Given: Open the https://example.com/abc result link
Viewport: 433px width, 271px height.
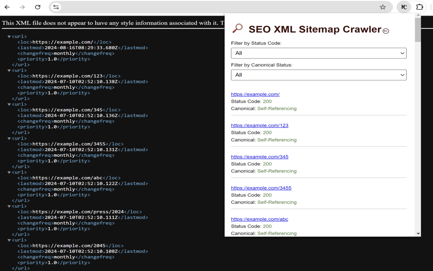Looking at the screenshot, I should [x=259, y=219].
